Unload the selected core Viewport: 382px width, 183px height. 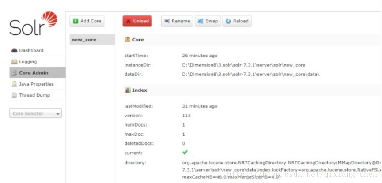[137, 21]
